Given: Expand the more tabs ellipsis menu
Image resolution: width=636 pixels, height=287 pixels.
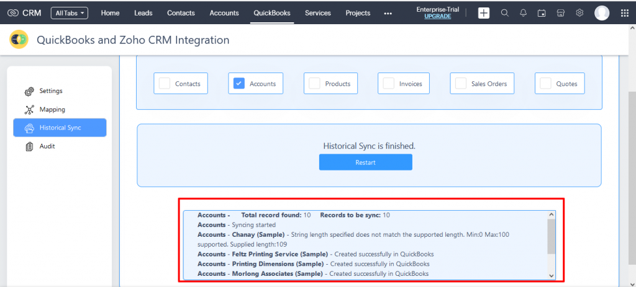Looking at the screenshot, I should tap(388, 14).
